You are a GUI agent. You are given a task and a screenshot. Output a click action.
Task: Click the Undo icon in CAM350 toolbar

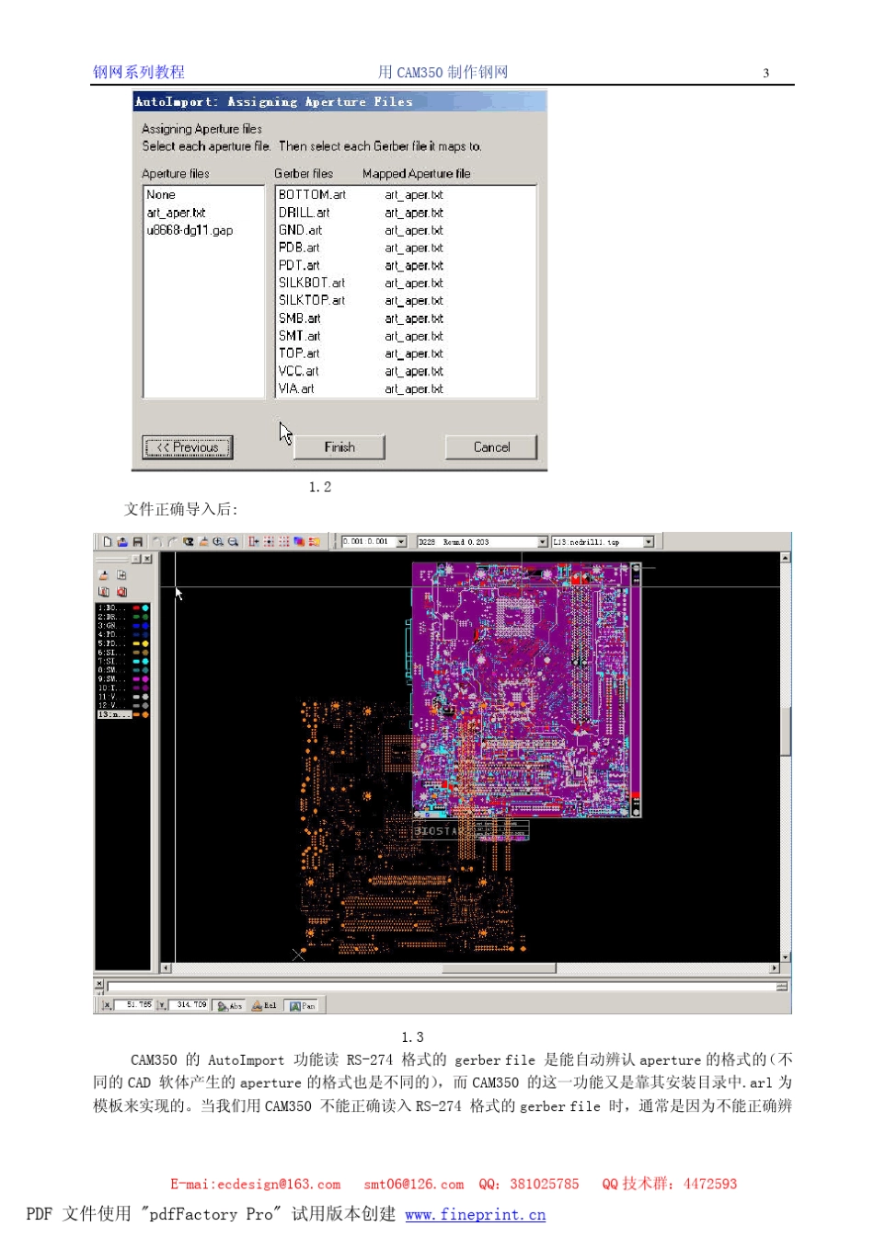click(x=157, y=542)
